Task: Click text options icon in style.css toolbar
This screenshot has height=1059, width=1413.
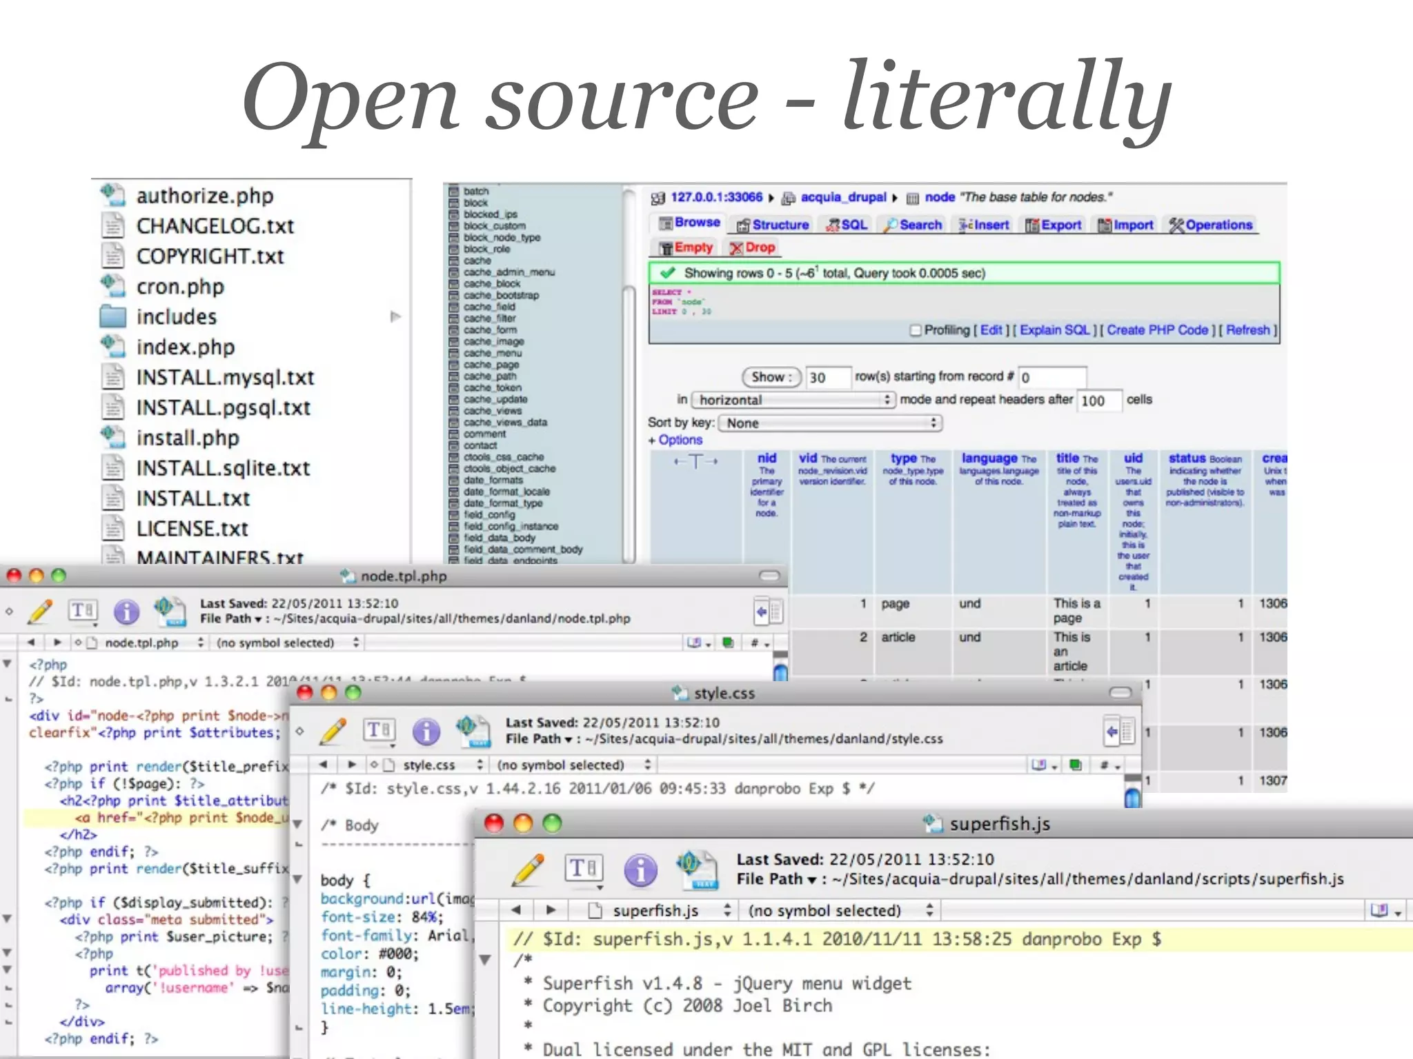Action: point(379,731)
